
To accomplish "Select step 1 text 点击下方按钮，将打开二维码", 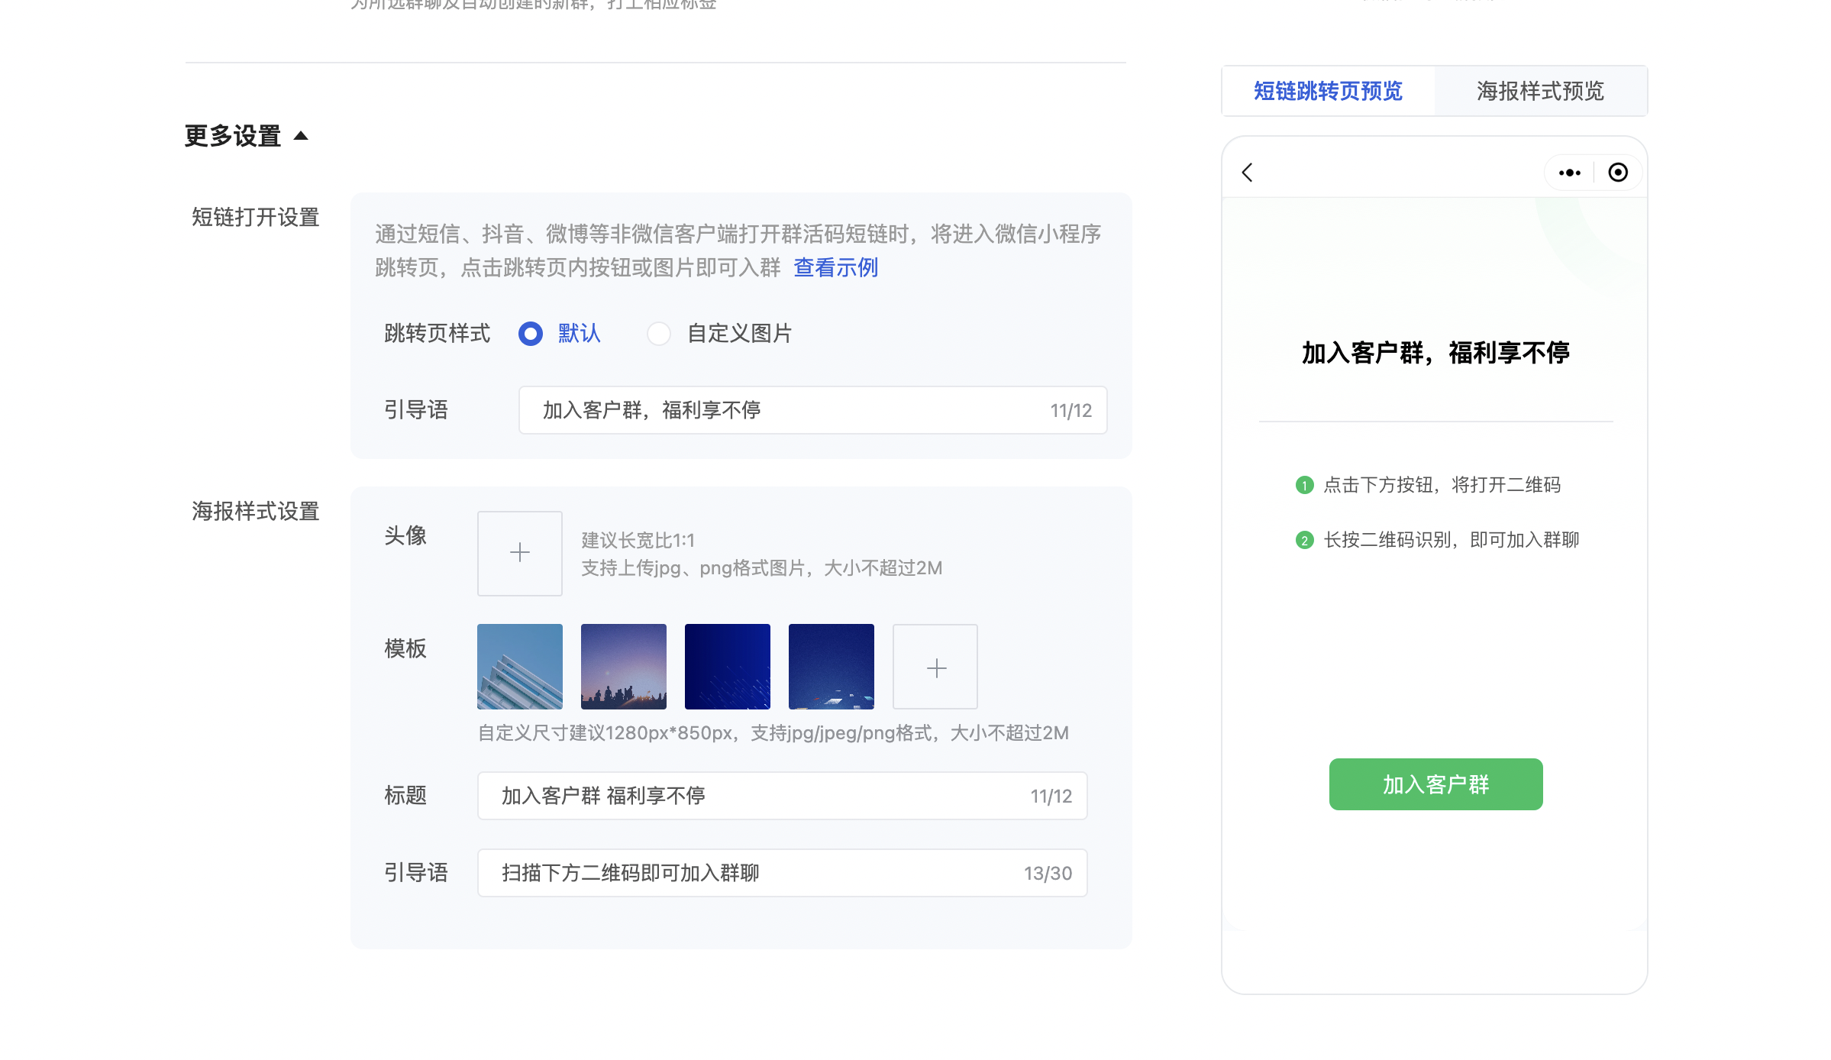I will click(1442, 485).
